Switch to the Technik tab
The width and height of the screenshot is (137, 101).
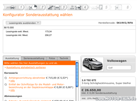tap(64, 58)
